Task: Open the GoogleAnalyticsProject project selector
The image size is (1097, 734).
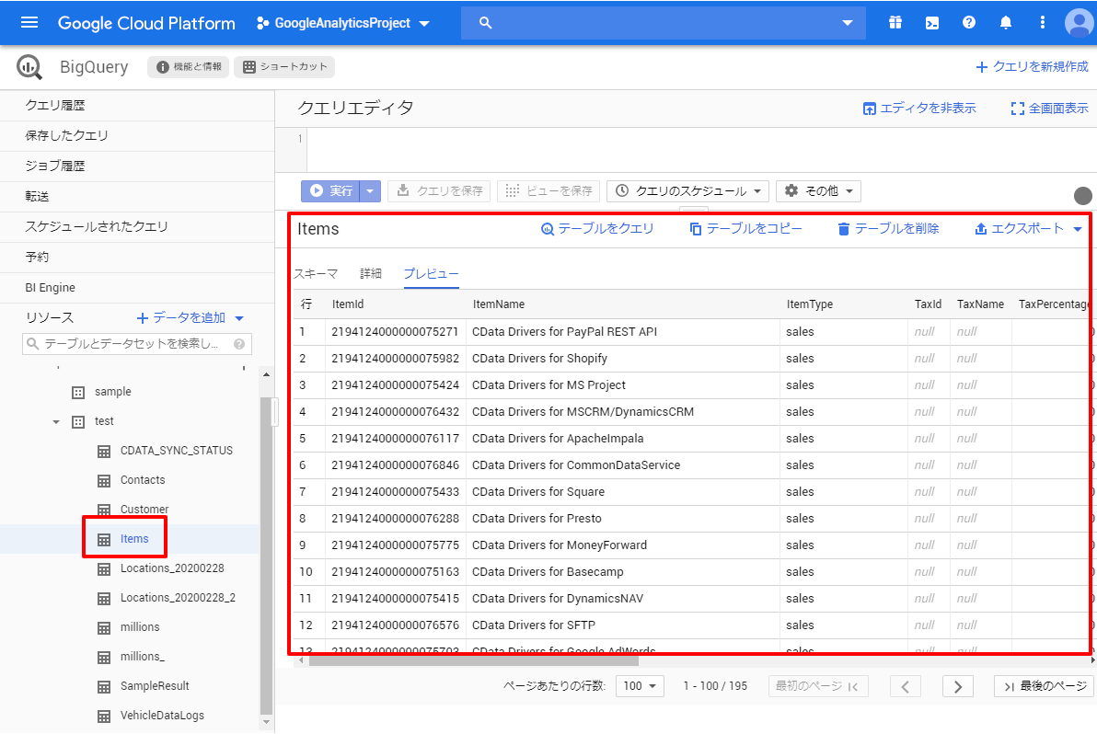Action: pos(343,23)
